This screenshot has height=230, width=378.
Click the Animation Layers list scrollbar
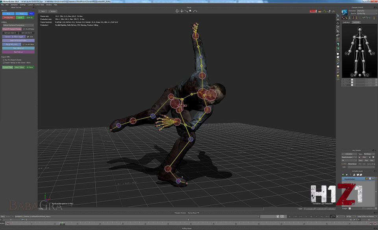tap(376, 192)
